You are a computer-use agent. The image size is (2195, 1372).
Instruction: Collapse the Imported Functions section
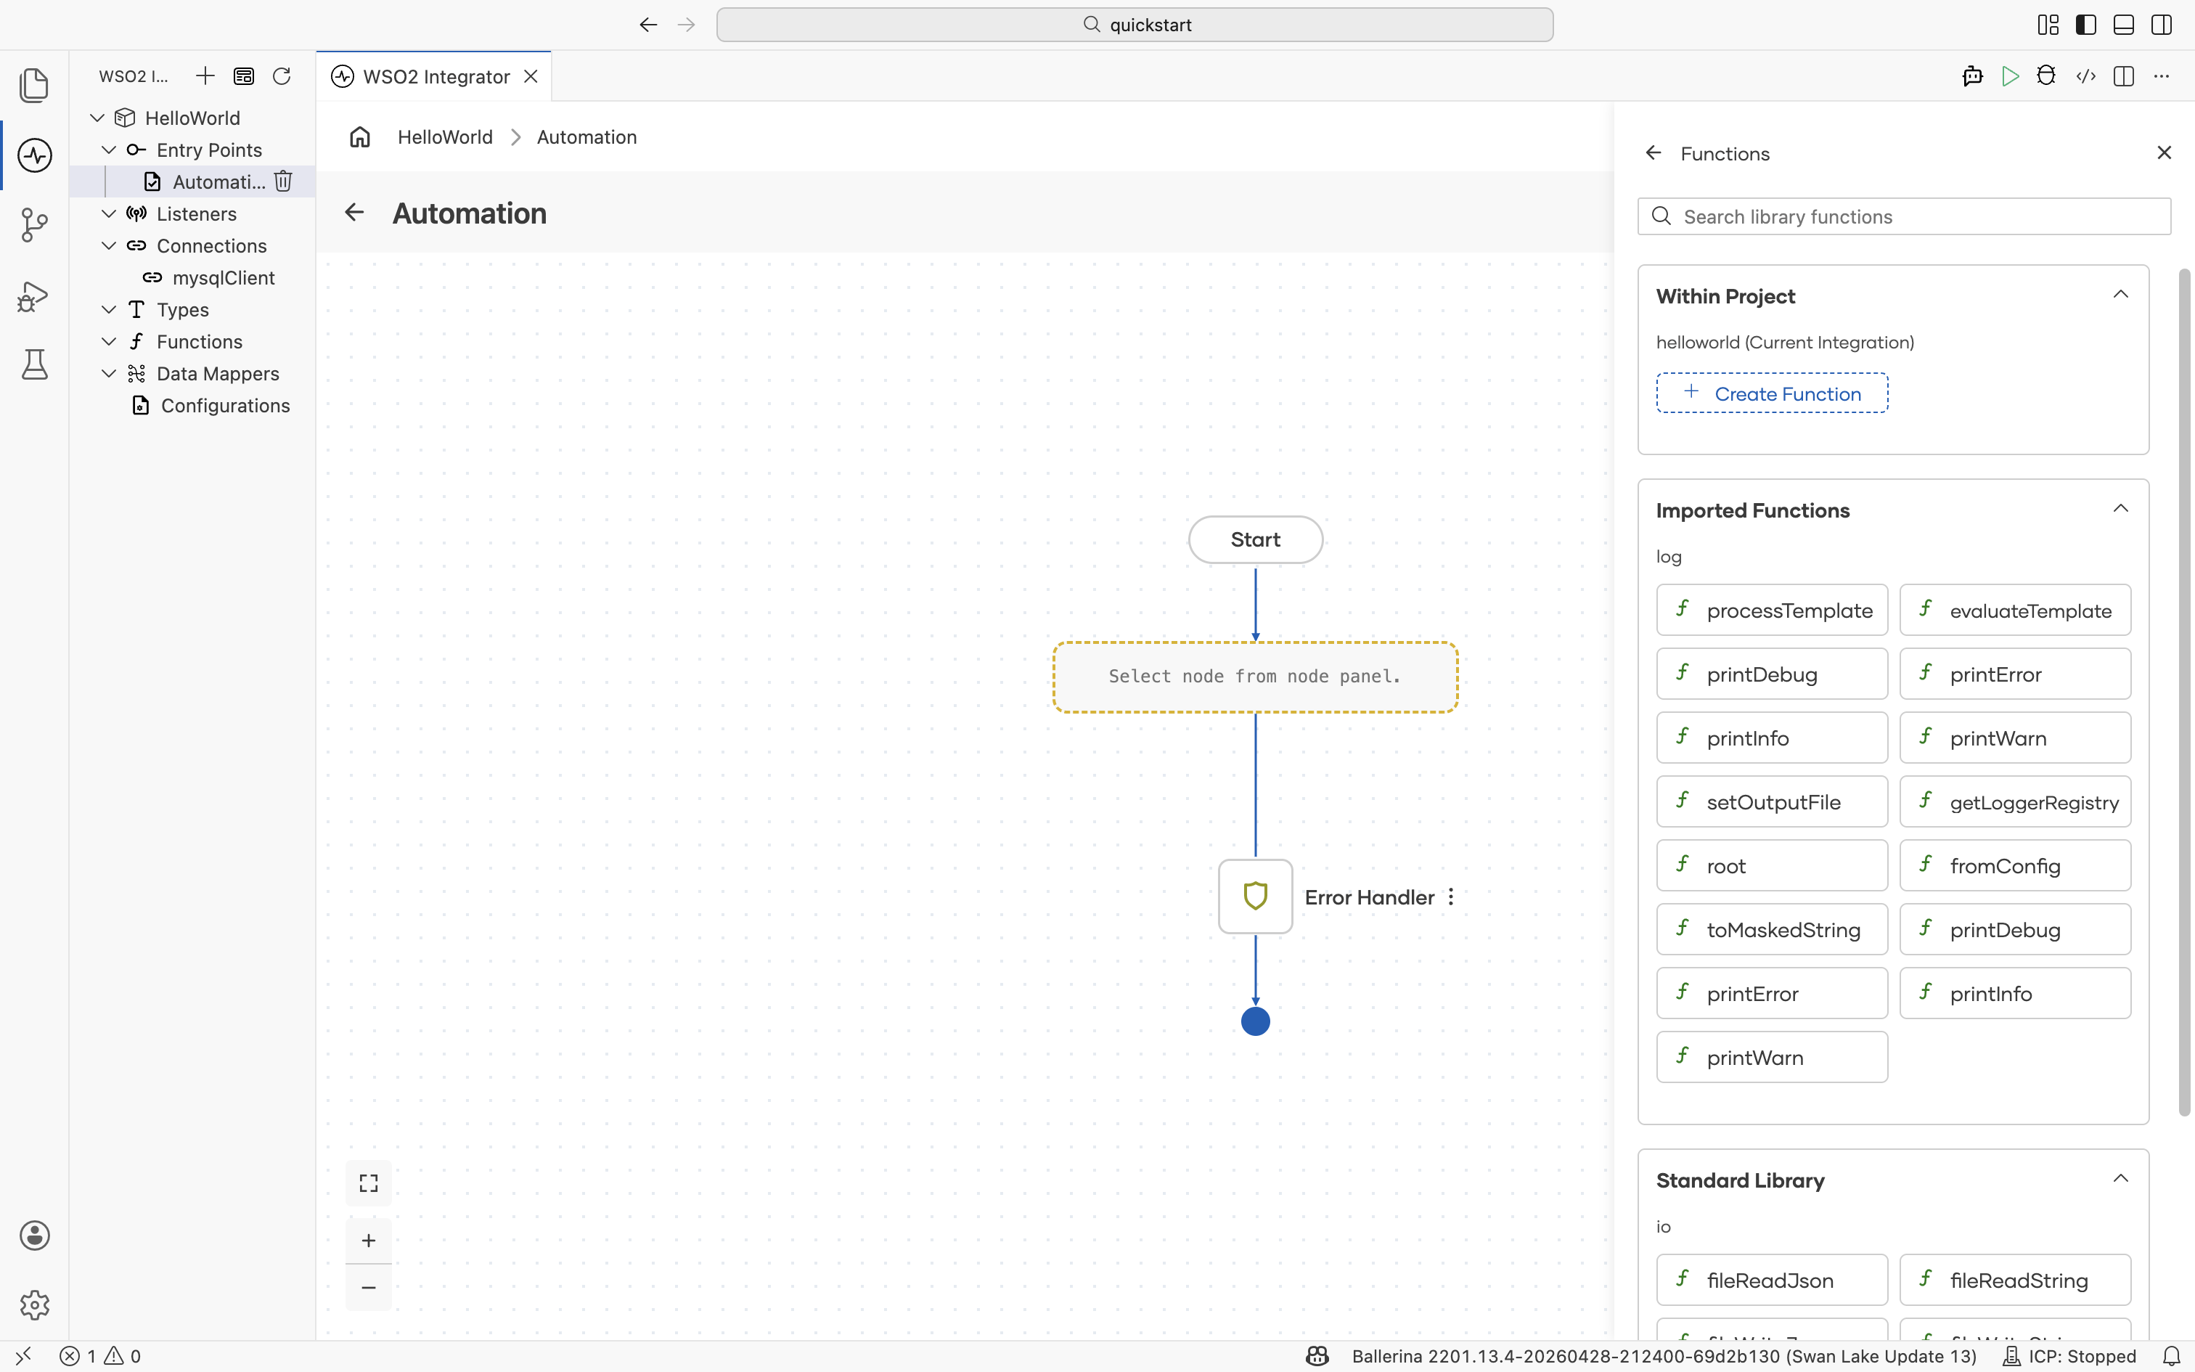pos(2121,508)
